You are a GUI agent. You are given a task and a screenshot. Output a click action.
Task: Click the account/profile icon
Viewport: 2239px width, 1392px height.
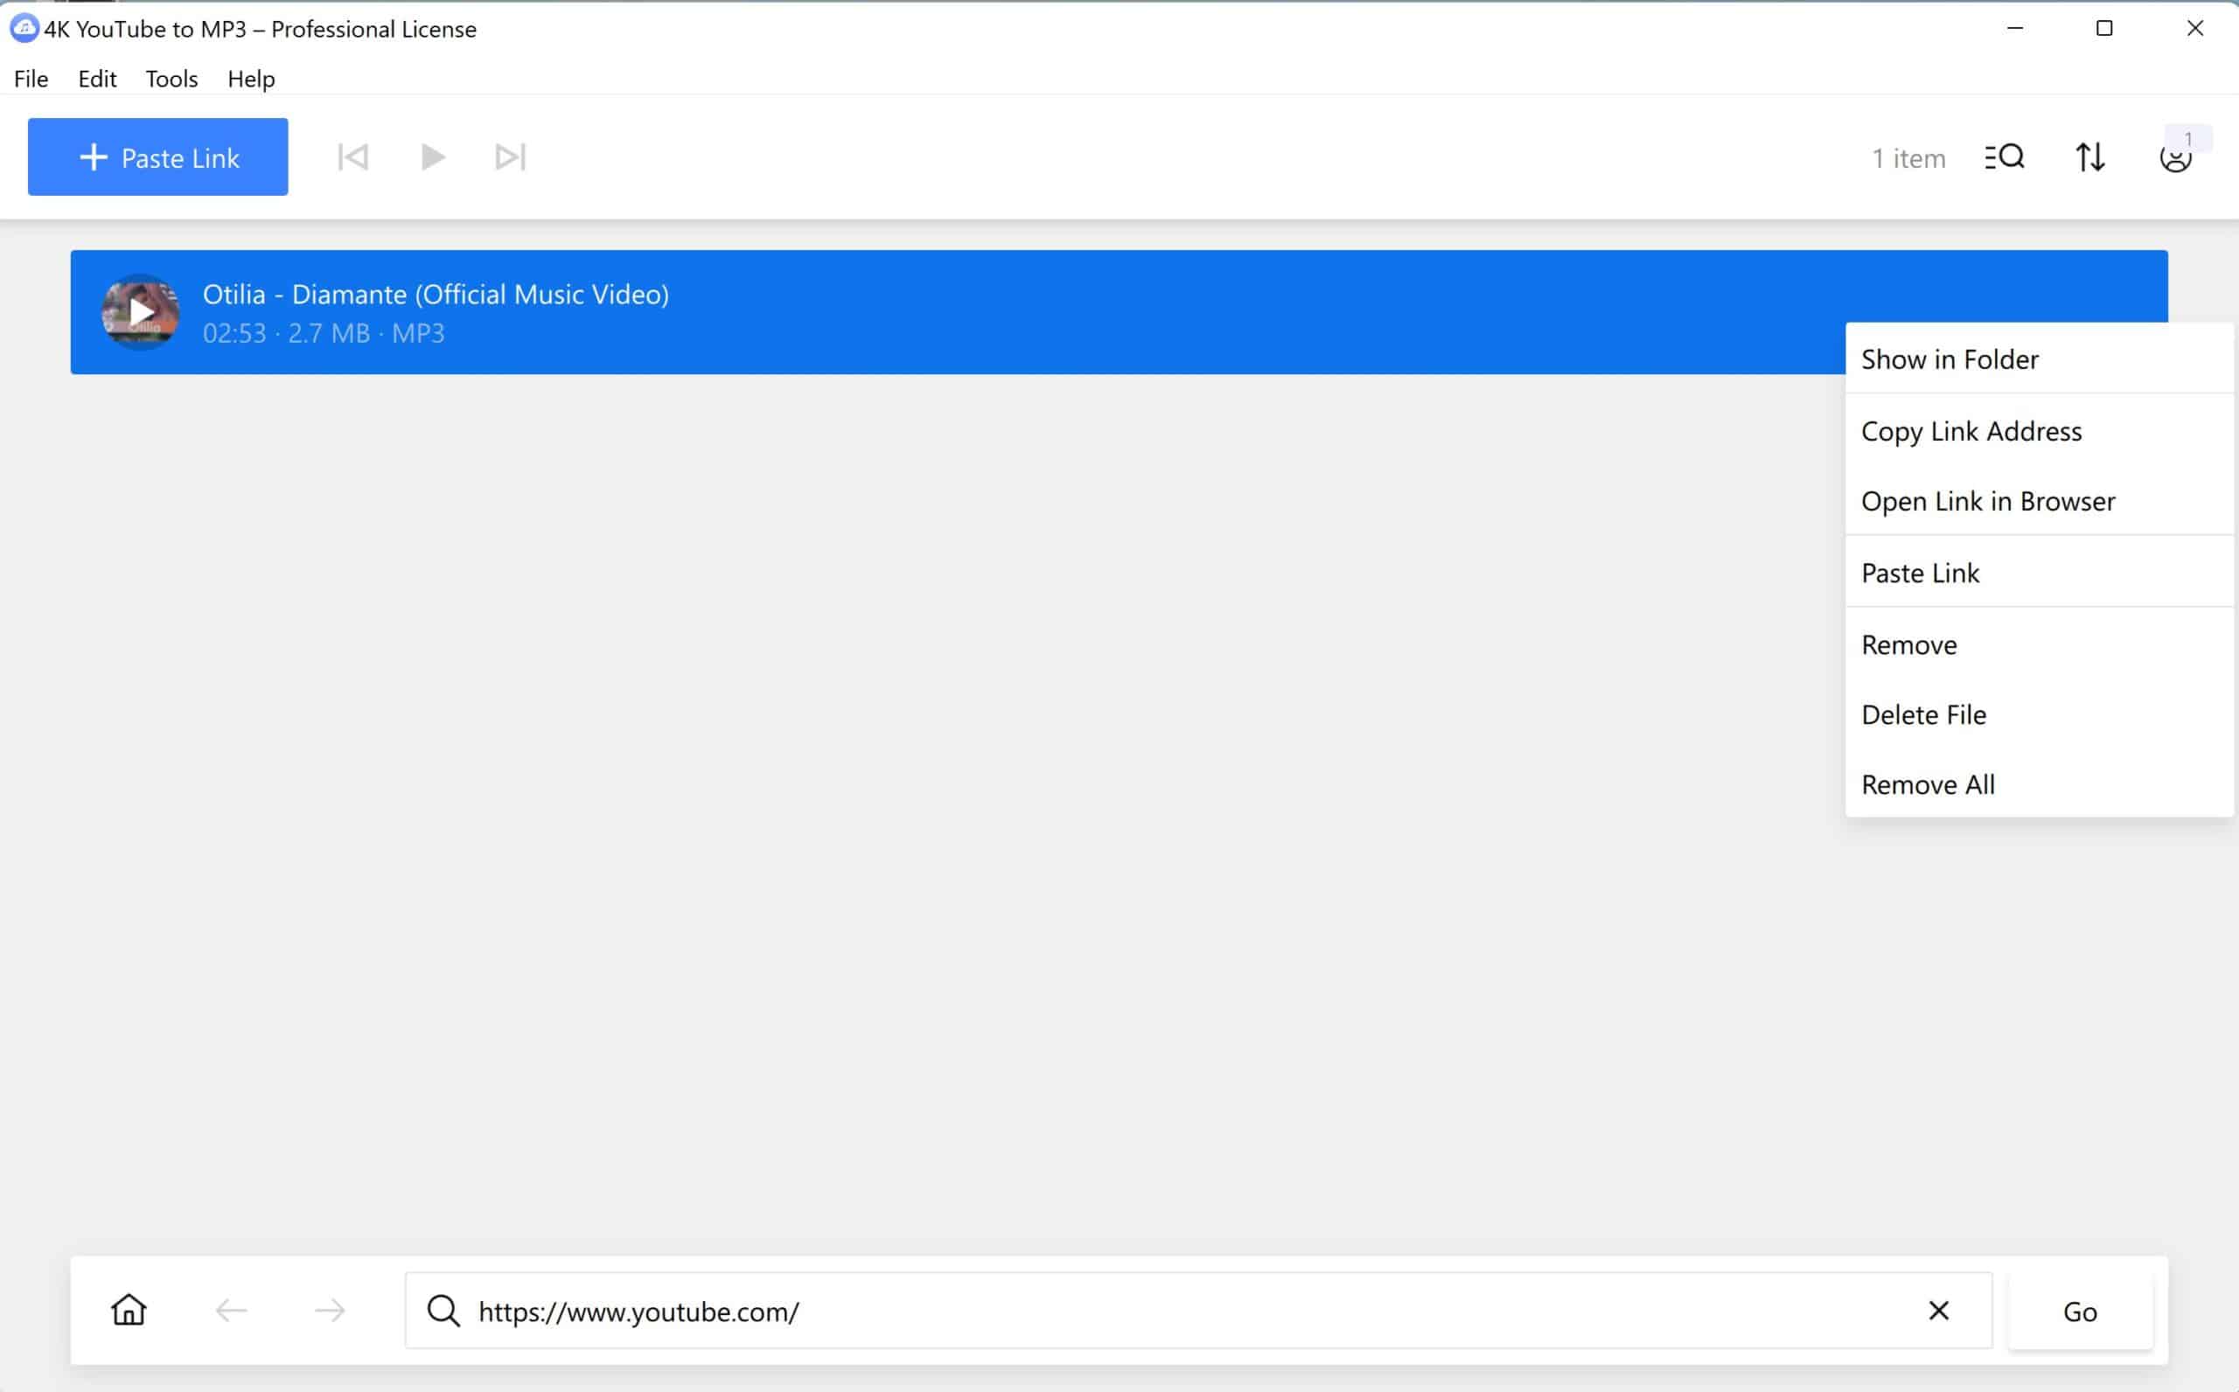pyautogui.click(x=2176, y=157)
